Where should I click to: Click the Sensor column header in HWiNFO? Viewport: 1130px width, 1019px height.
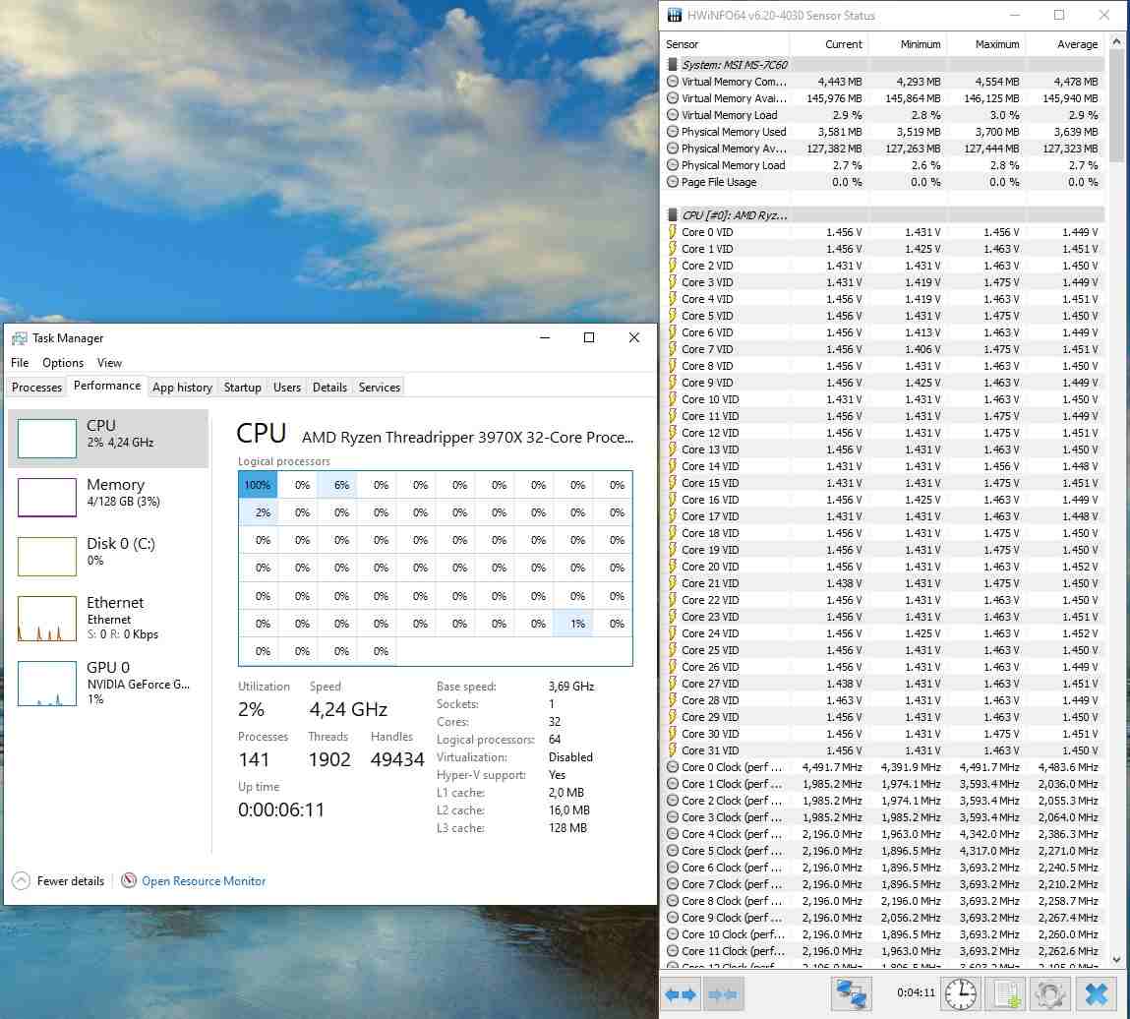[725, 44]
